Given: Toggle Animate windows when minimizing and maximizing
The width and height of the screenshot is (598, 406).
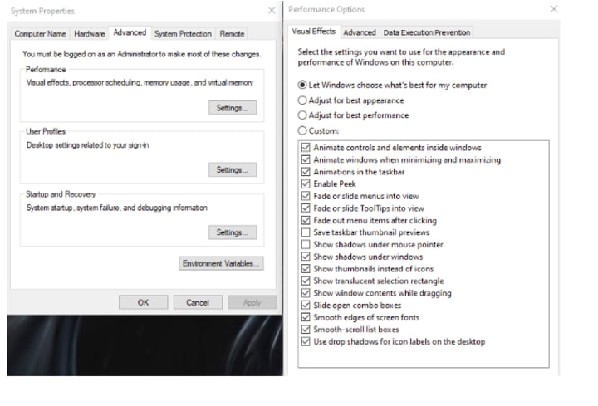Looking at the screenshot, I should 306,159.
